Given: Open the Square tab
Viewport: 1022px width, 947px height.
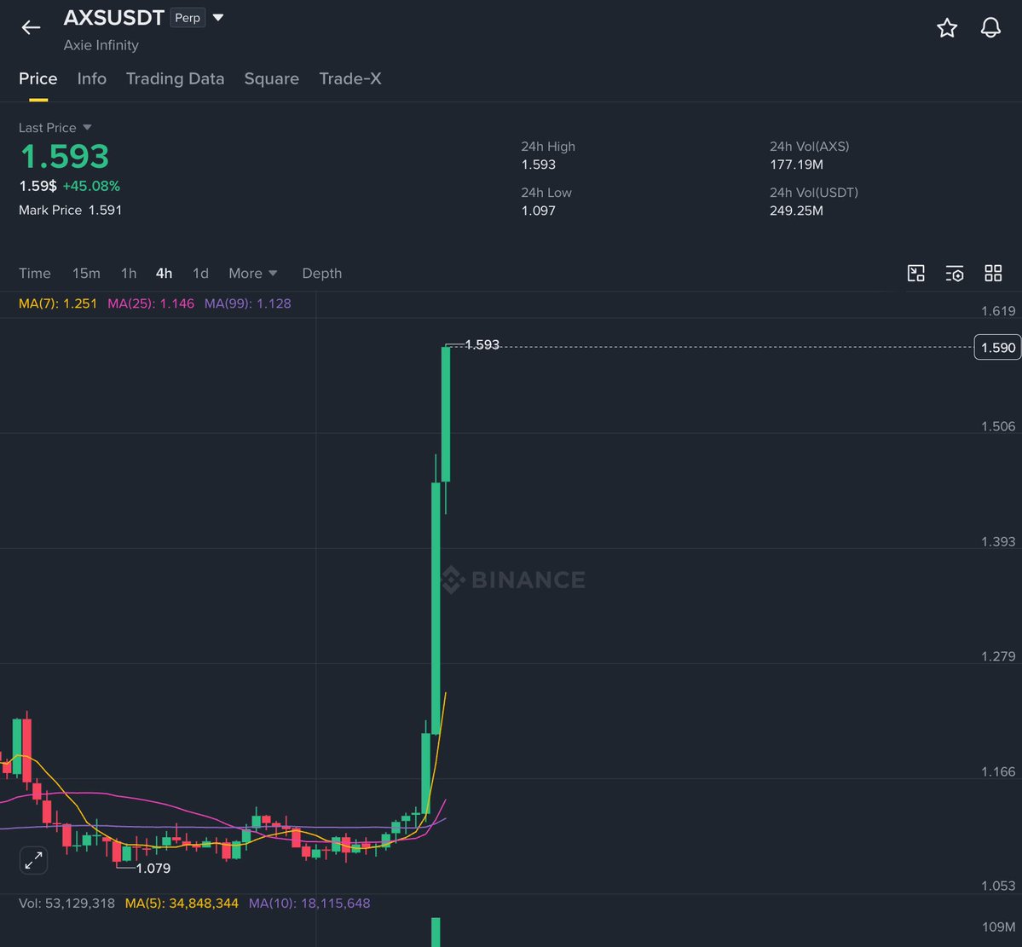Looking at the screenshot, I should click(272, 79).
